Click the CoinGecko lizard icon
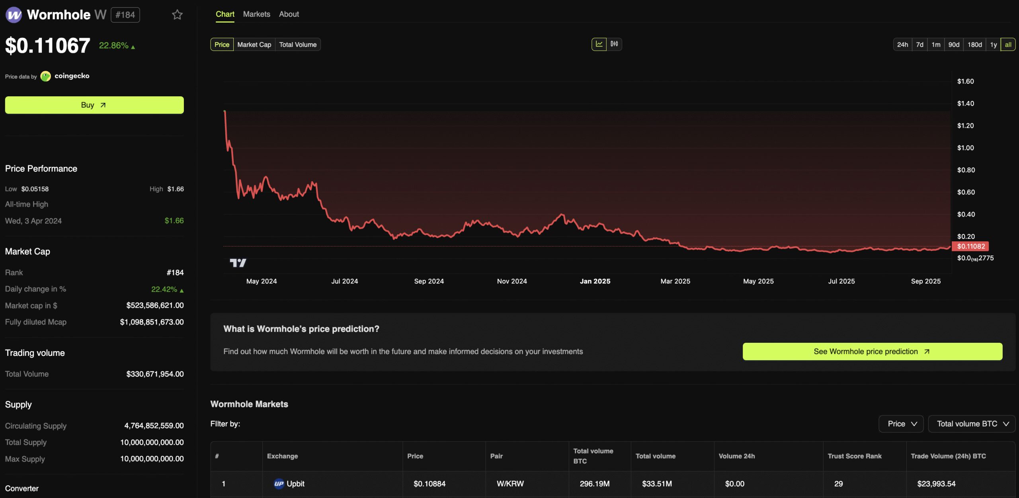 pyautogui.click(x=46, y=76)
